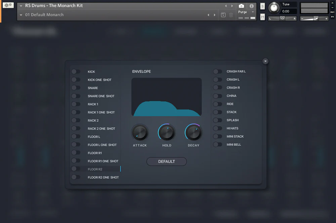This screenshot has height=223, width=336.
Task: Close the envelope popup panel
Action: [265, 61]
